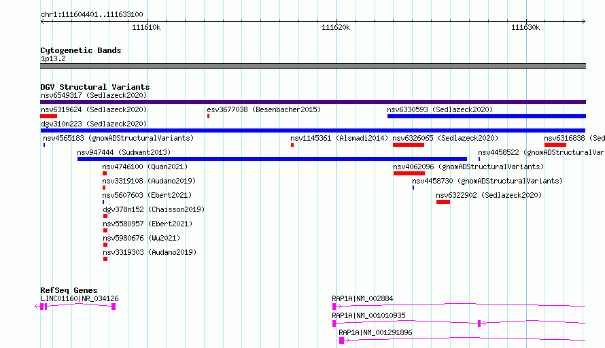Open the LINC01160|NR_034126 gene label
The height and width of the screenshot is (348, 605).
pos(80,298)
